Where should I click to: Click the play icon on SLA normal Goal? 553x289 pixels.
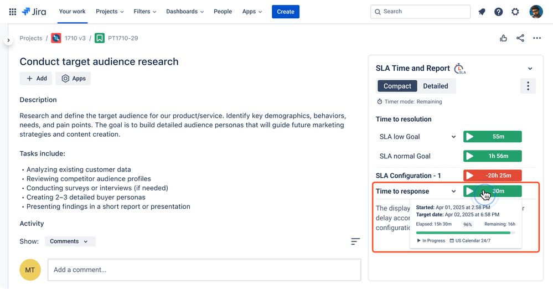coord(470,156)
